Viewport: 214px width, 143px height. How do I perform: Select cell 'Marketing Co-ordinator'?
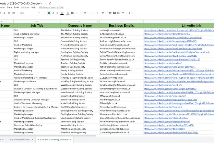[x=37, y=82]
